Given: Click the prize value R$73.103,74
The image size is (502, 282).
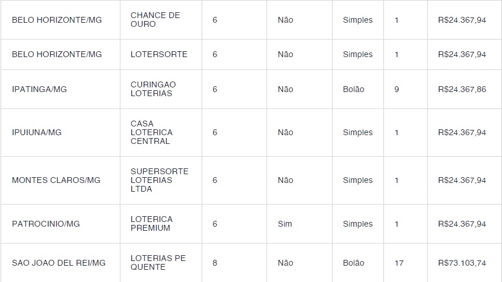Looking at the screenshot, I should pyautogui.click(x=462, y=263).
